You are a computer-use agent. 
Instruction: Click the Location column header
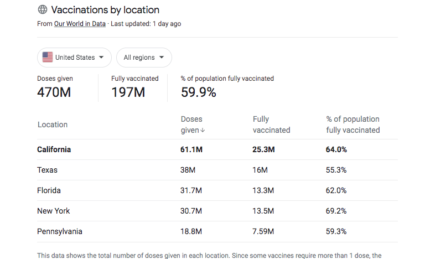tap(53, 125)
